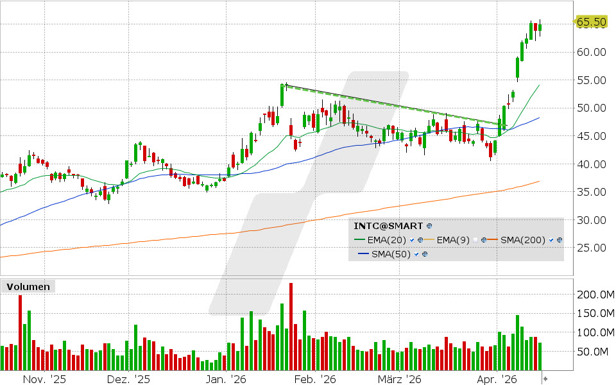The width and height of the screenshot is (616, 385).
Task: Uncheck the SMA(50) indicator
Action: (x=416, y=253)
